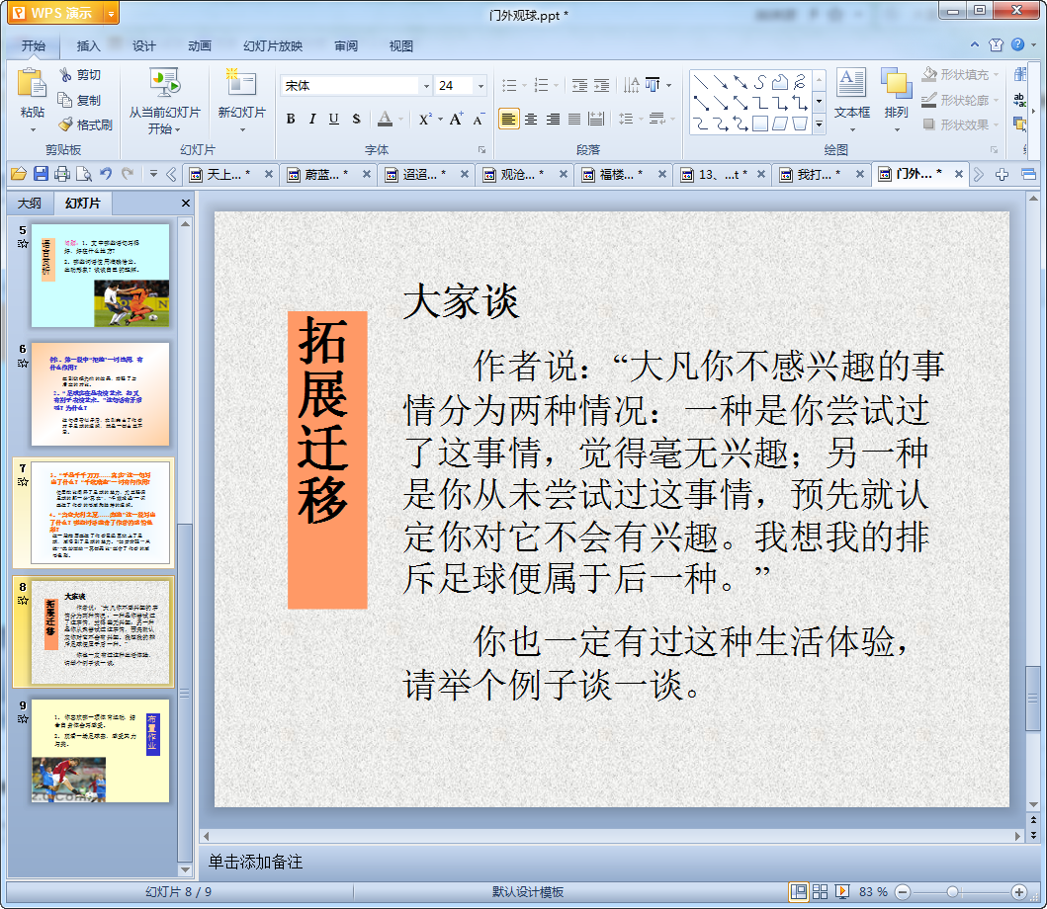The height and width of the screenshot is (909, 1047).
Task: Click the slideshow view icon in status bar
Action: pyautogui.click(x=842, y=891)
